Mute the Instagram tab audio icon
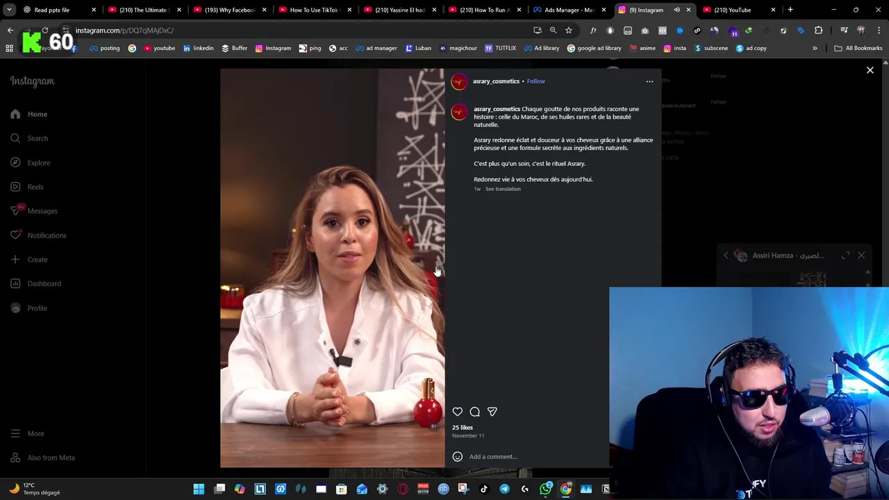This screenshot has height=500, width=889. coord(676,10)
